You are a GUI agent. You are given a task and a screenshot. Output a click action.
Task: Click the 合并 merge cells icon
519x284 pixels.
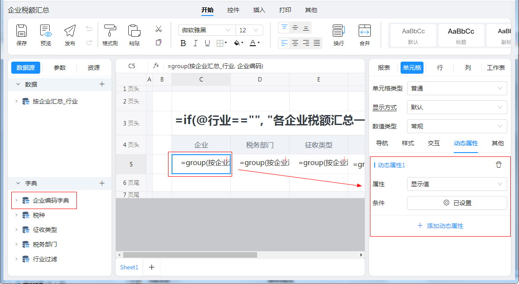pos(365,31)
